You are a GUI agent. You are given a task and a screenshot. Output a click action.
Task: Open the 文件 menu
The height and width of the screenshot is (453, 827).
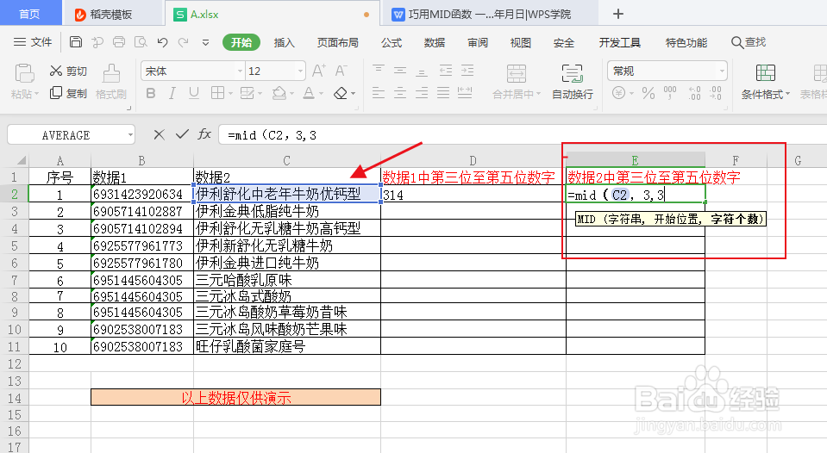click(33, 42)
